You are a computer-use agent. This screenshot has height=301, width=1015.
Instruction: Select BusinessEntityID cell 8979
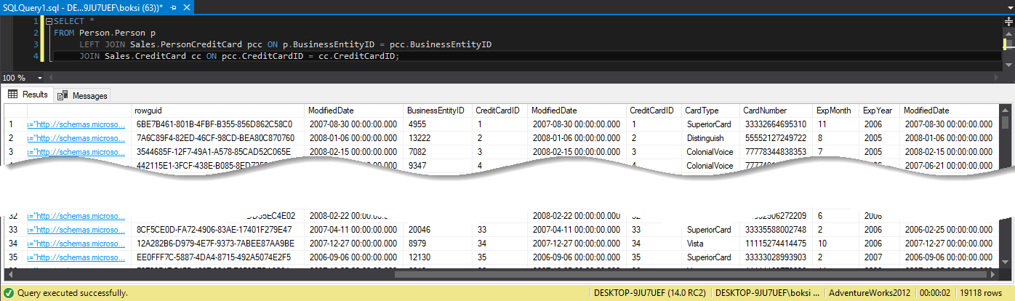pyautogui.click(x=437, y=244)
